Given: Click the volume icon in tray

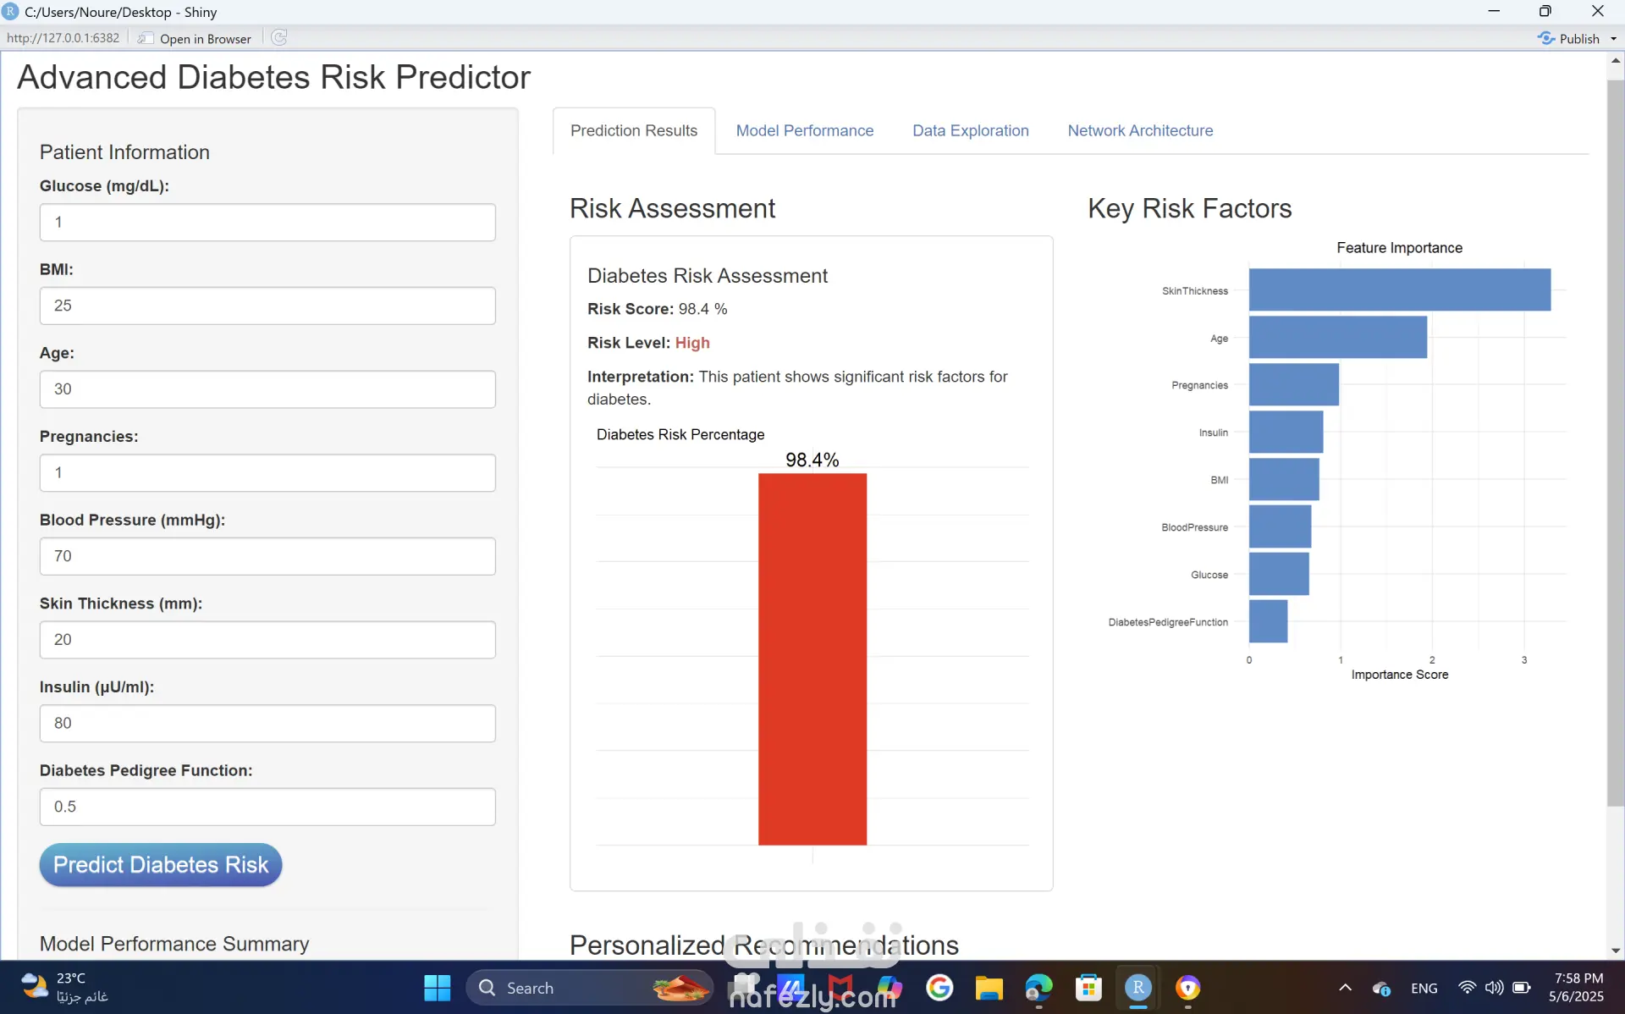Looking at the screenshot, I should tap(1494, 988).
